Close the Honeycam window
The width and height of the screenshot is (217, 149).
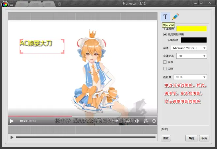pos(210,3)
